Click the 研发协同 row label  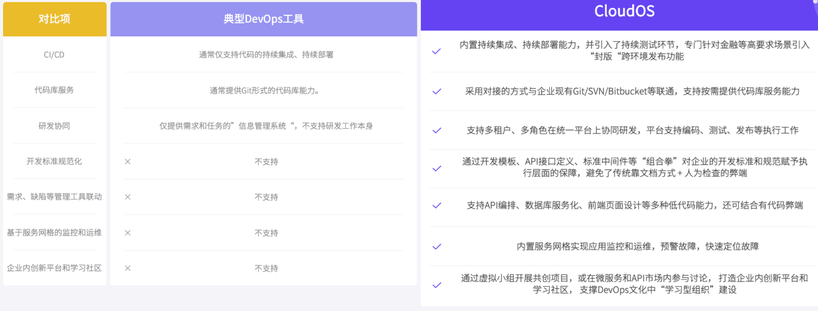tap(54, 126)
